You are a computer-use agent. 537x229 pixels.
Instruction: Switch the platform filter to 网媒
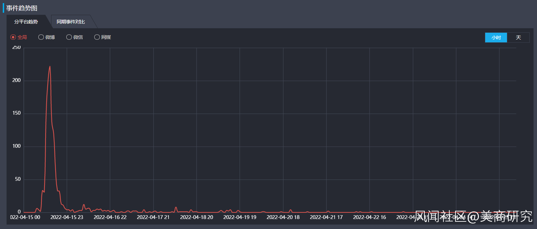[x=97, y=37]
